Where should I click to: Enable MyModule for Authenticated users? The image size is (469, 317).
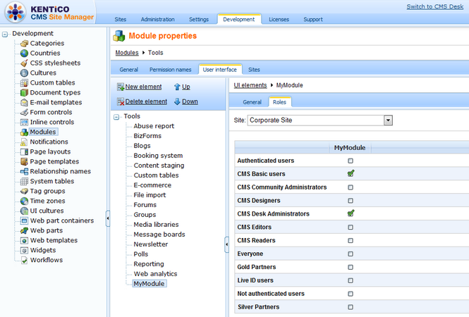pyautogui.click(x=351, y=161)
